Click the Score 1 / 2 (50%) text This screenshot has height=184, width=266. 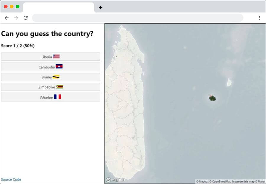(x=18, y=46)
